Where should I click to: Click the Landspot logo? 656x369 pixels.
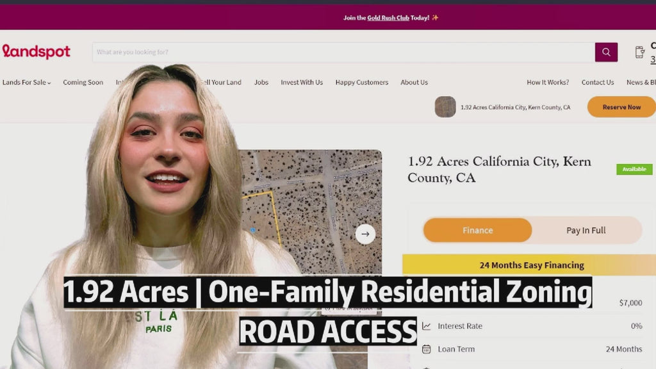[37, 51]
